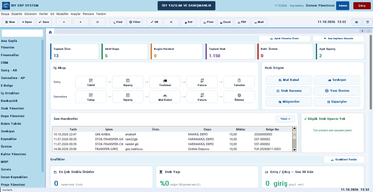
Task: Open the Dosya menu
Action: pos(5,14)
